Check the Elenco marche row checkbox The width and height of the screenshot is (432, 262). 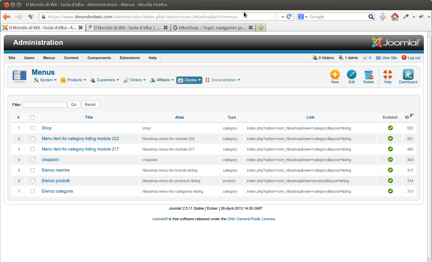[x=33, y=170]
